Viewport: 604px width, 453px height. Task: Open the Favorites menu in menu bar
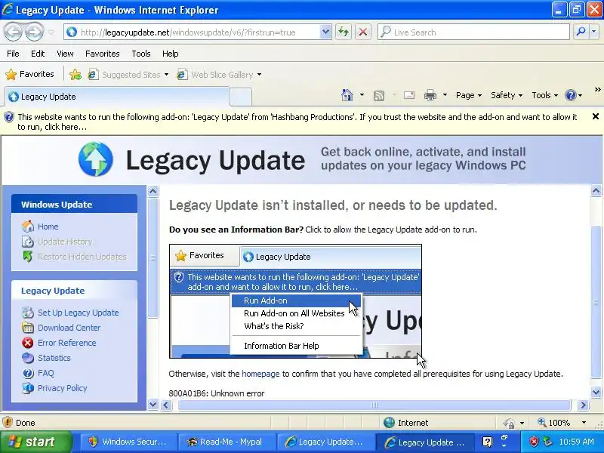[103, 54]
